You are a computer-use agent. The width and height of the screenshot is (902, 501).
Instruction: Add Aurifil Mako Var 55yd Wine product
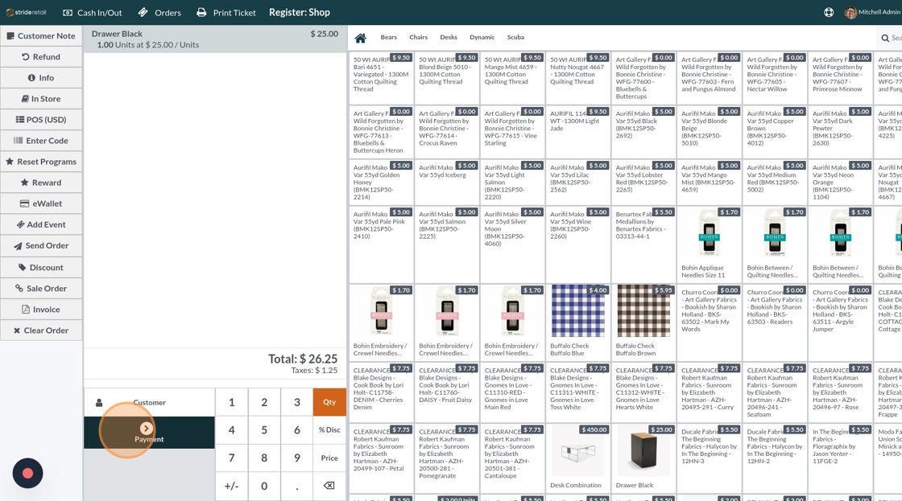coord(577,244)
